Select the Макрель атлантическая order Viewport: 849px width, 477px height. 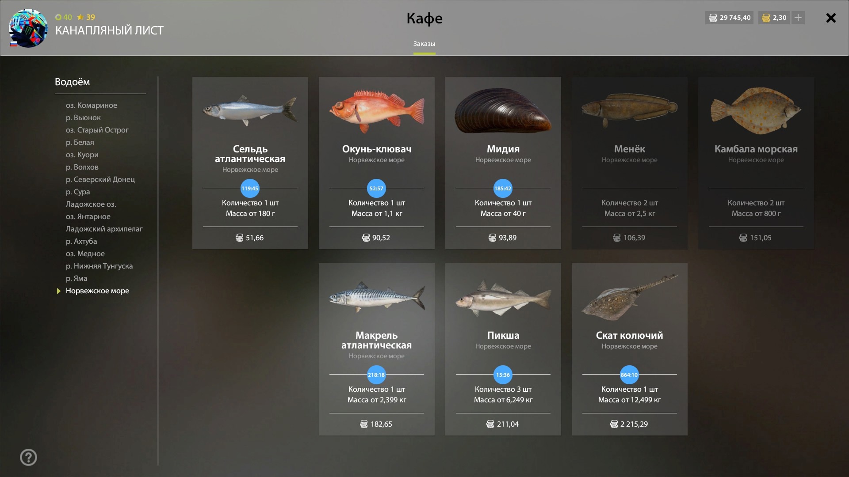point(377,349)
